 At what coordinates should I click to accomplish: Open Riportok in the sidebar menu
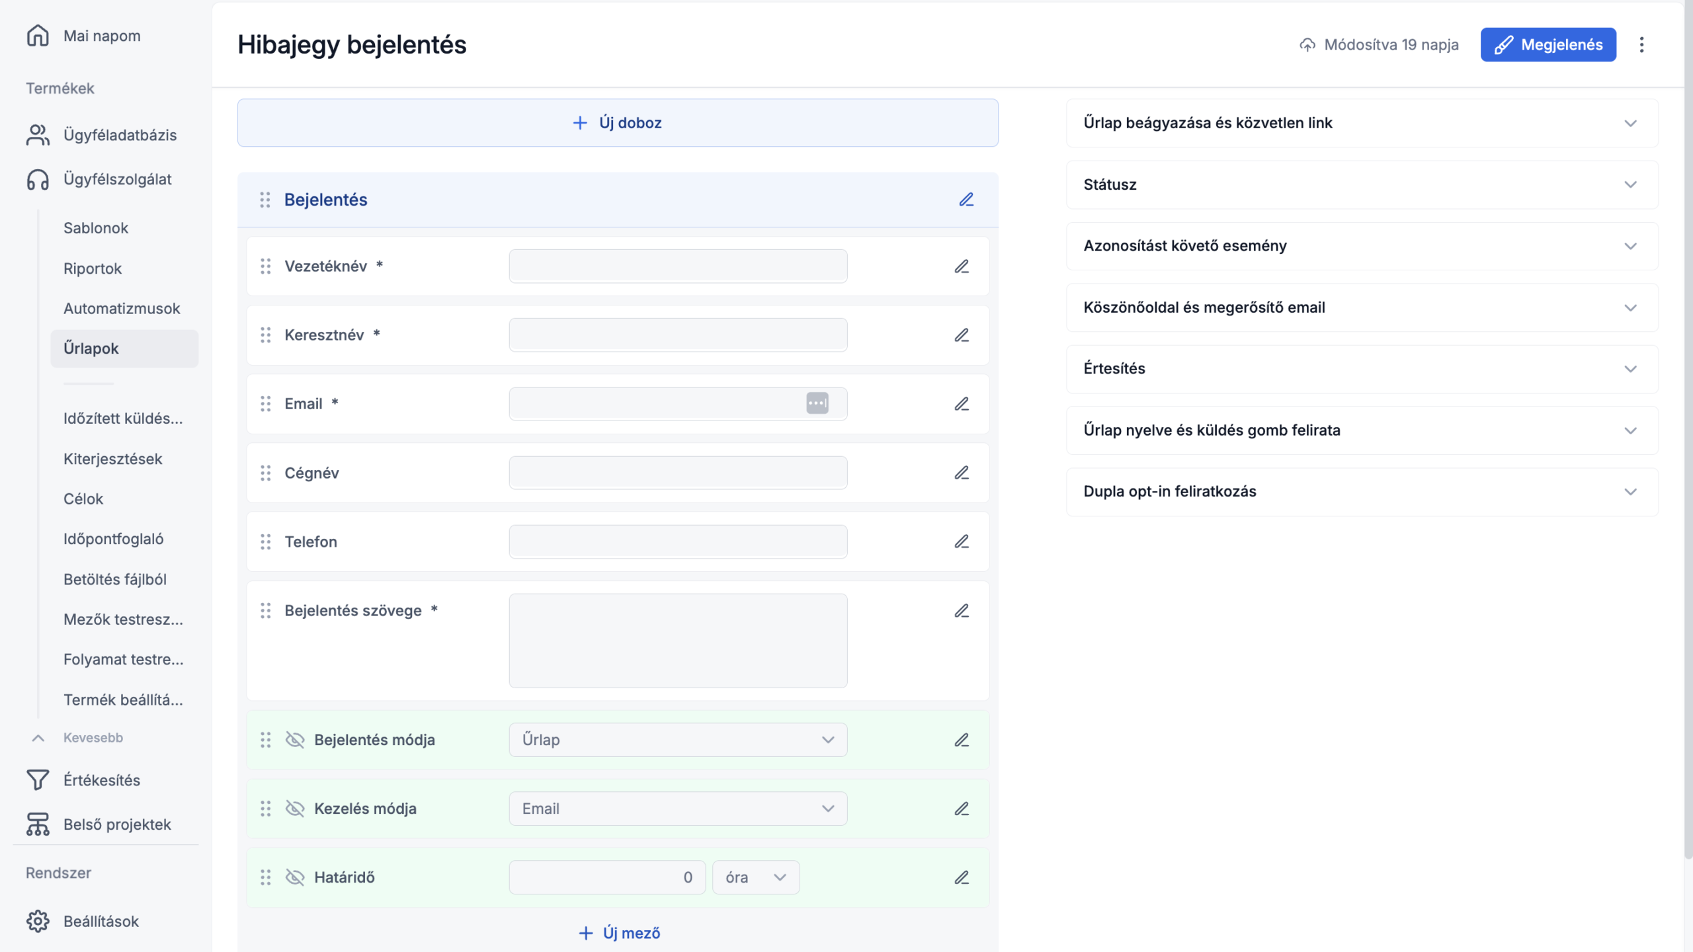(x=93, y=268)
